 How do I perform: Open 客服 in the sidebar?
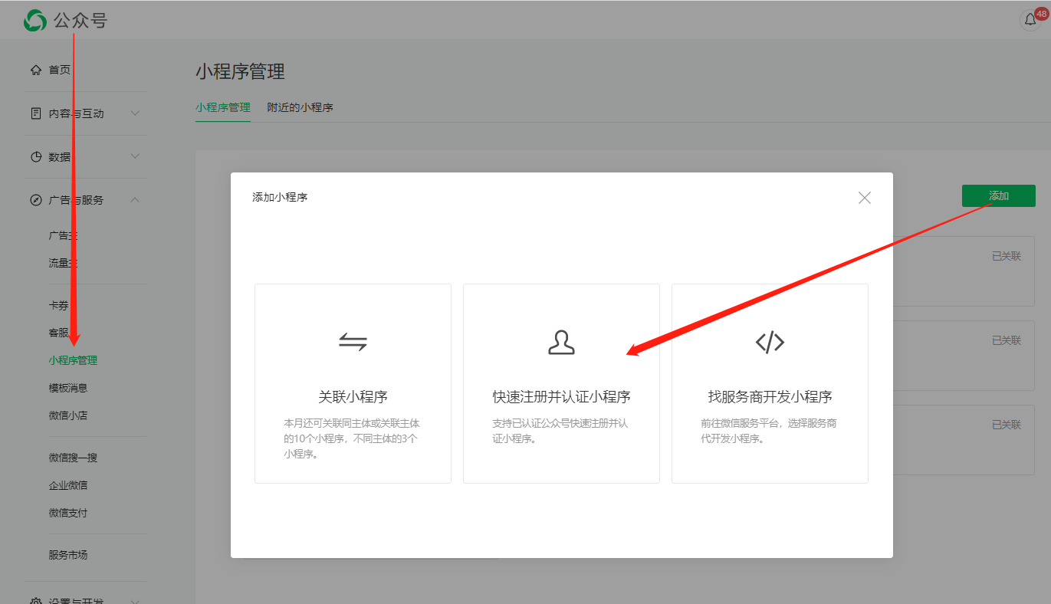pos(58,333)
